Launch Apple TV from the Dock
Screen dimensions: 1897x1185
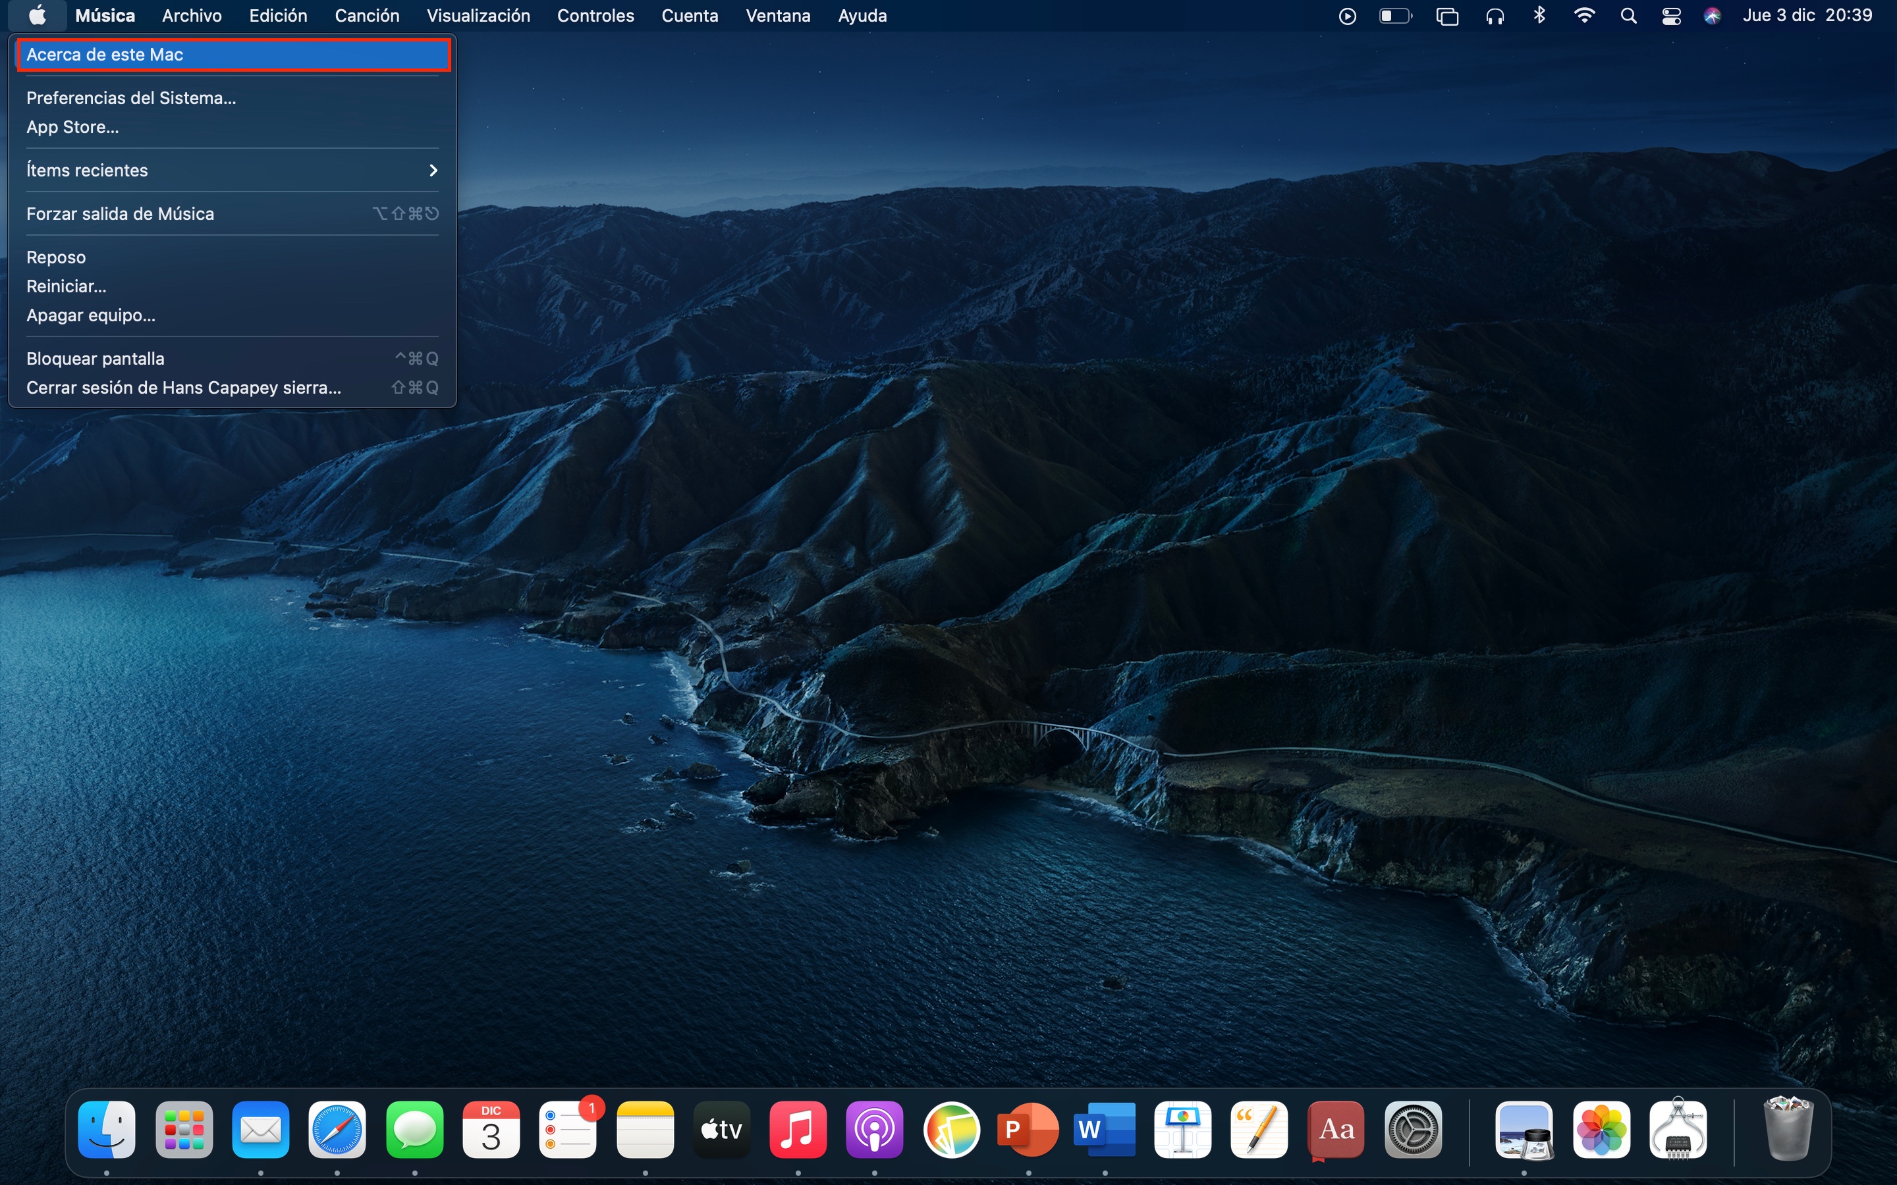[x=721, y=1129]
